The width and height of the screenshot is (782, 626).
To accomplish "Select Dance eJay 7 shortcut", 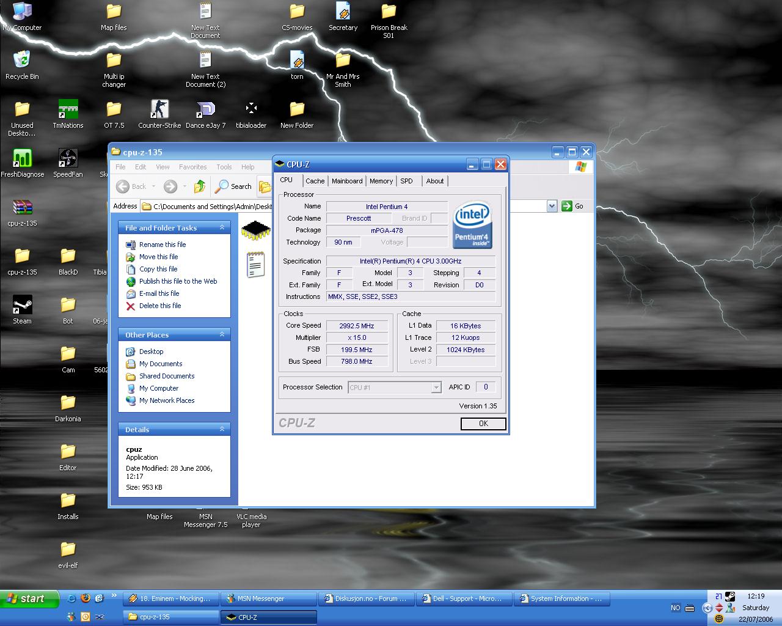I will coord(205,114).
